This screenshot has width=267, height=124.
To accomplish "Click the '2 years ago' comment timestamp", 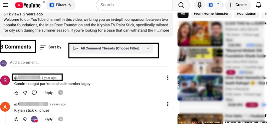I will (58, 104).
